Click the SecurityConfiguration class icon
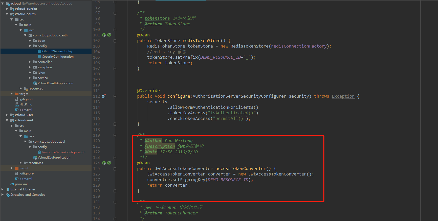The height and width of the screenshot is (221, 438). pyautogui.click(x=39, y=57)
